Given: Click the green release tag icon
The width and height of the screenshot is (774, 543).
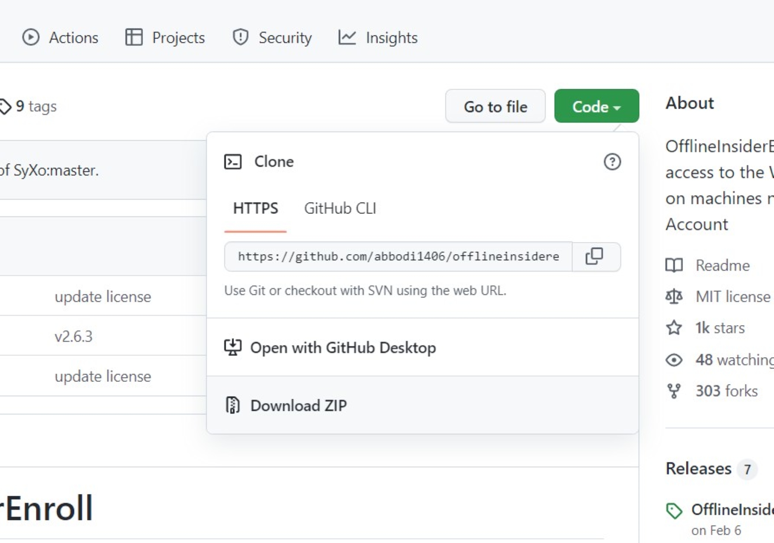Looking at the screenshot, I should click(674, 511).
